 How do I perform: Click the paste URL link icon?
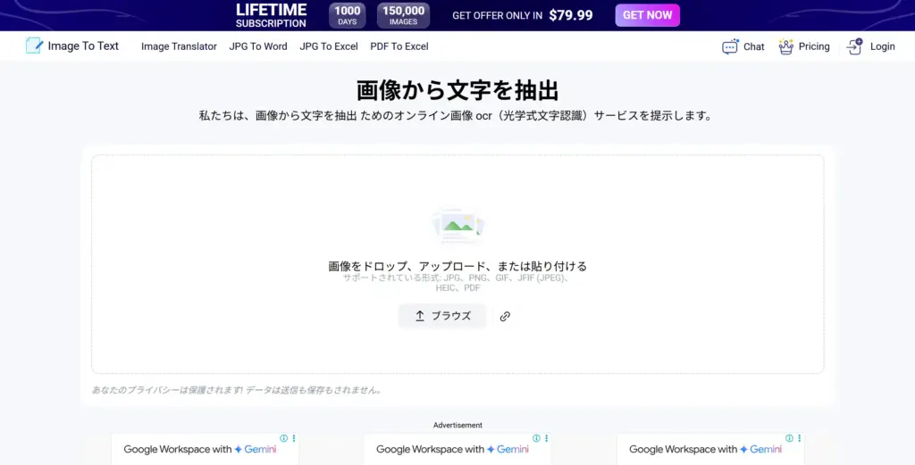[505, 316]
